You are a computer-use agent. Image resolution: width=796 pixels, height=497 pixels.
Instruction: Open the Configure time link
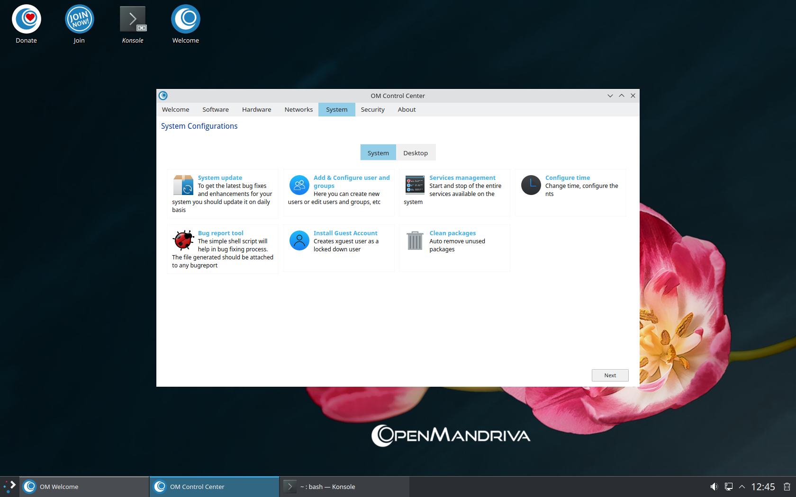tap(568, 178)
